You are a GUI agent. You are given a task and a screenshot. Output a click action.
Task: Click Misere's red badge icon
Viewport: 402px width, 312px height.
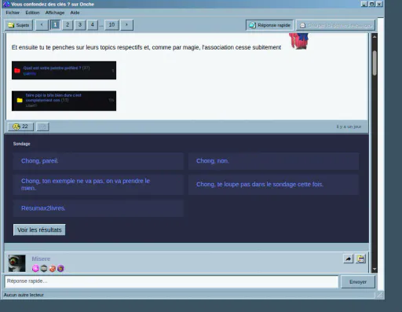tap(53, 268)
